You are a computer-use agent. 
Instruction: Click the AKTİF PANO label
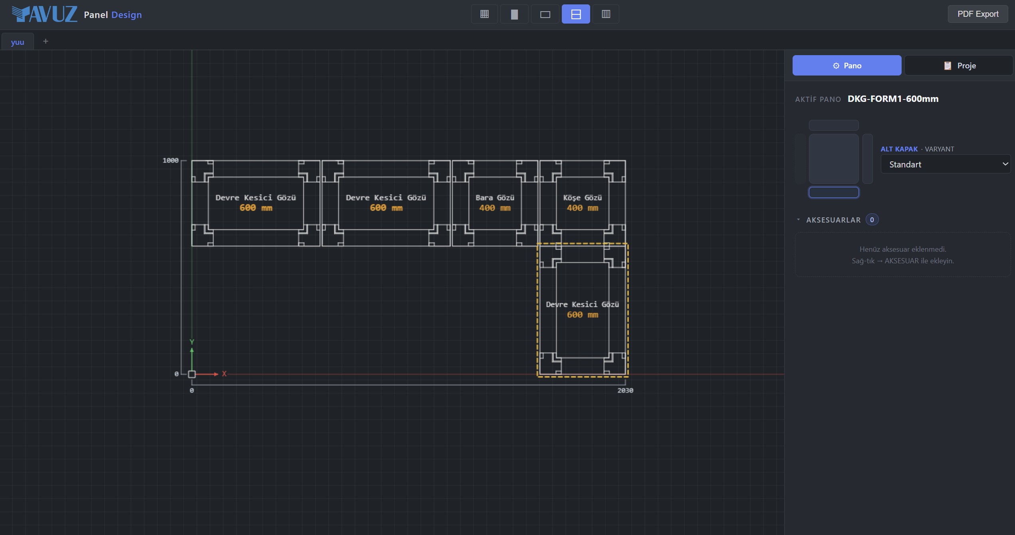click(x=818, y=99)
